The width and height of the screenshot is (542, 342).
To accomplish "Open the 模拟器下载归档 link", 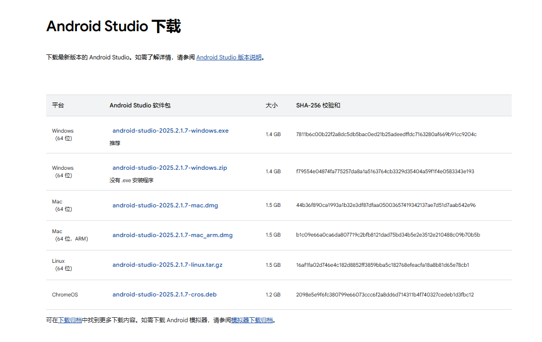I will (252, 320).
